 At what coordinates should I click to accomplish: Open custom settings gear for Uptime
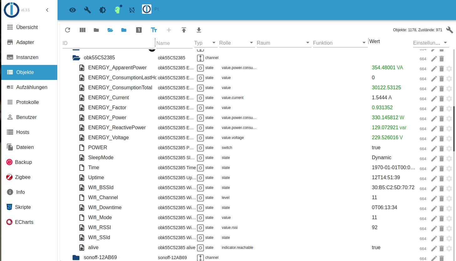449,179
